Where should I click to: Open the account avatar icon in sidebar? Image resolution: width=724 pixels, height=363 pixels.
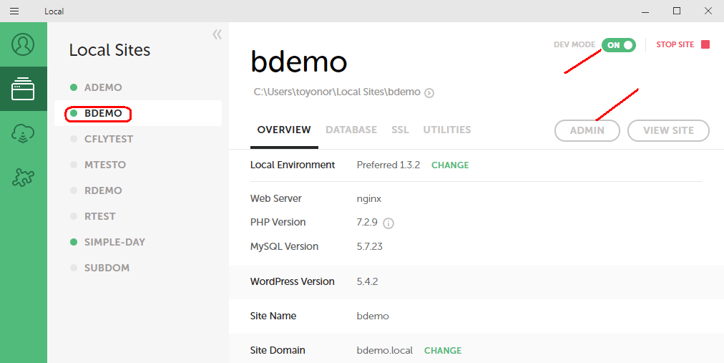coord(23,44)
